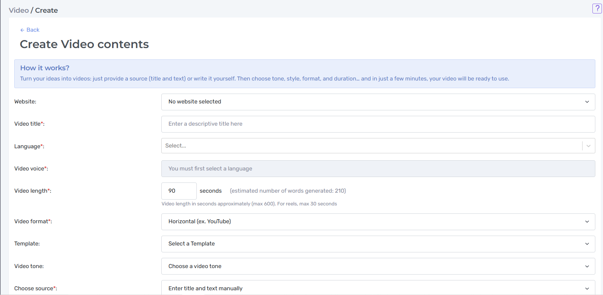Click the Create breadcrumb label

coord(46,10)
